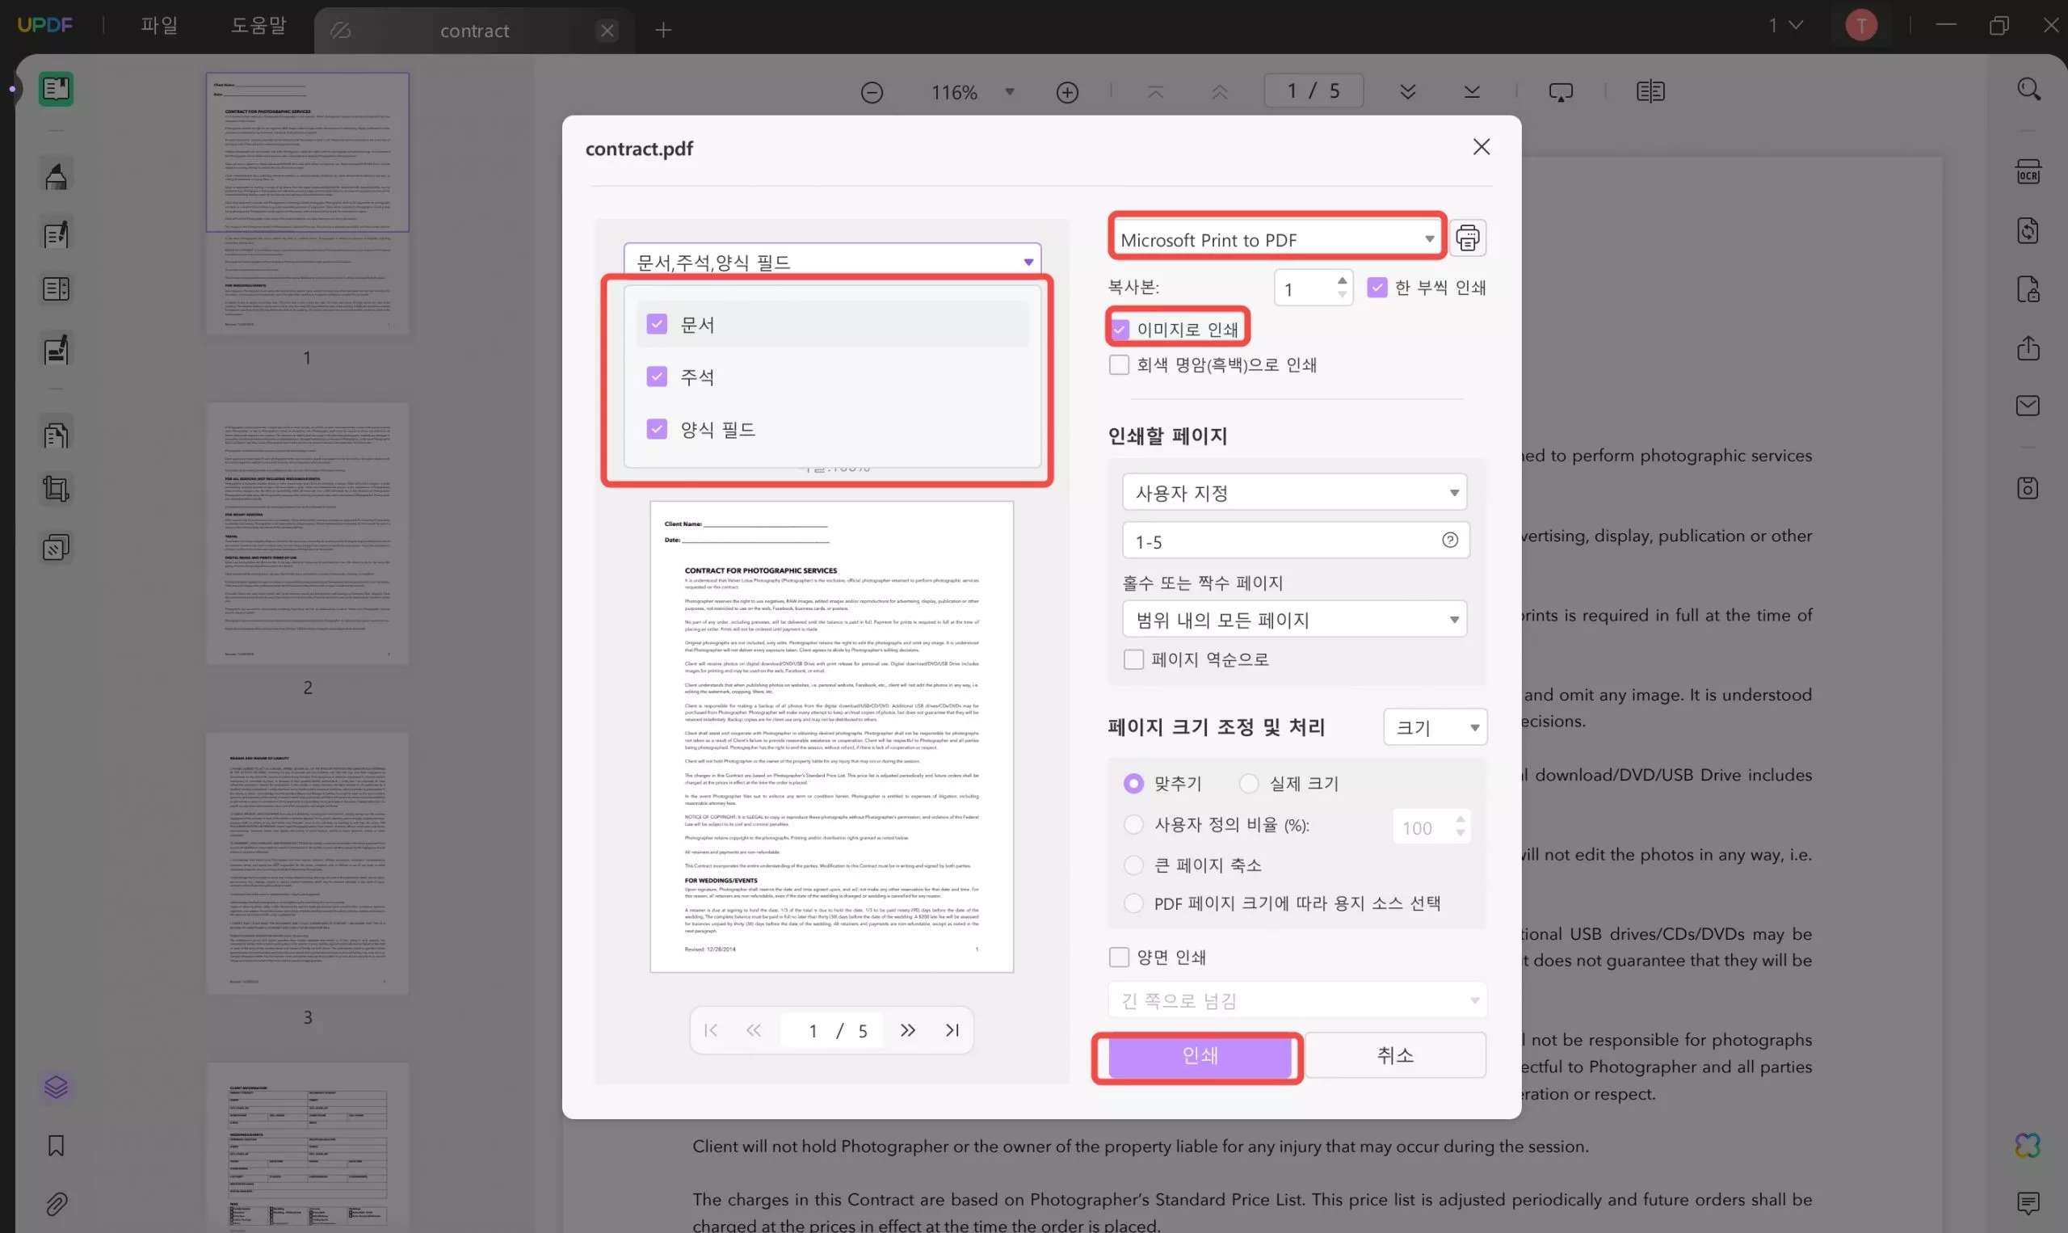Click the Send by Email icon
The width and height of the screenshot is (2068, 1233).
tap(2028, 406)
